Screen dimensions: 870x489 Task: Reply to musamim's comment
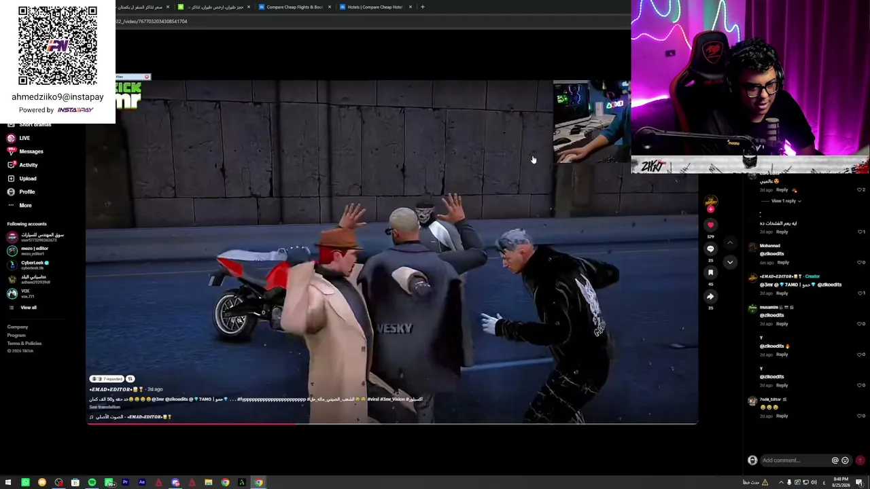click(782, 323)
